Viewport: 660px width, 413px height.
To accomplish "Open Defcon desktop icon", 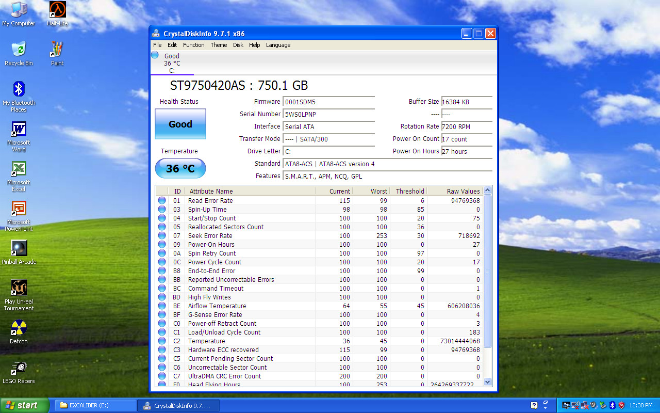I will pyautogui.click(x=19, y=332).
